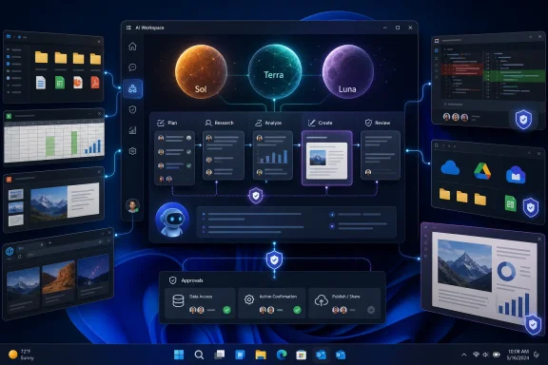548x365 pixels.
Task: Click the glowing shield above Approvals panel
Action: click(274, 259)
